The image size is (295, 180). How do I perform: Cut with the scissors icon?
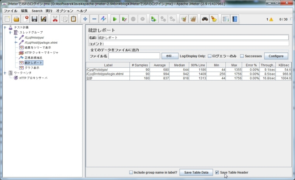tap(55, 19)
